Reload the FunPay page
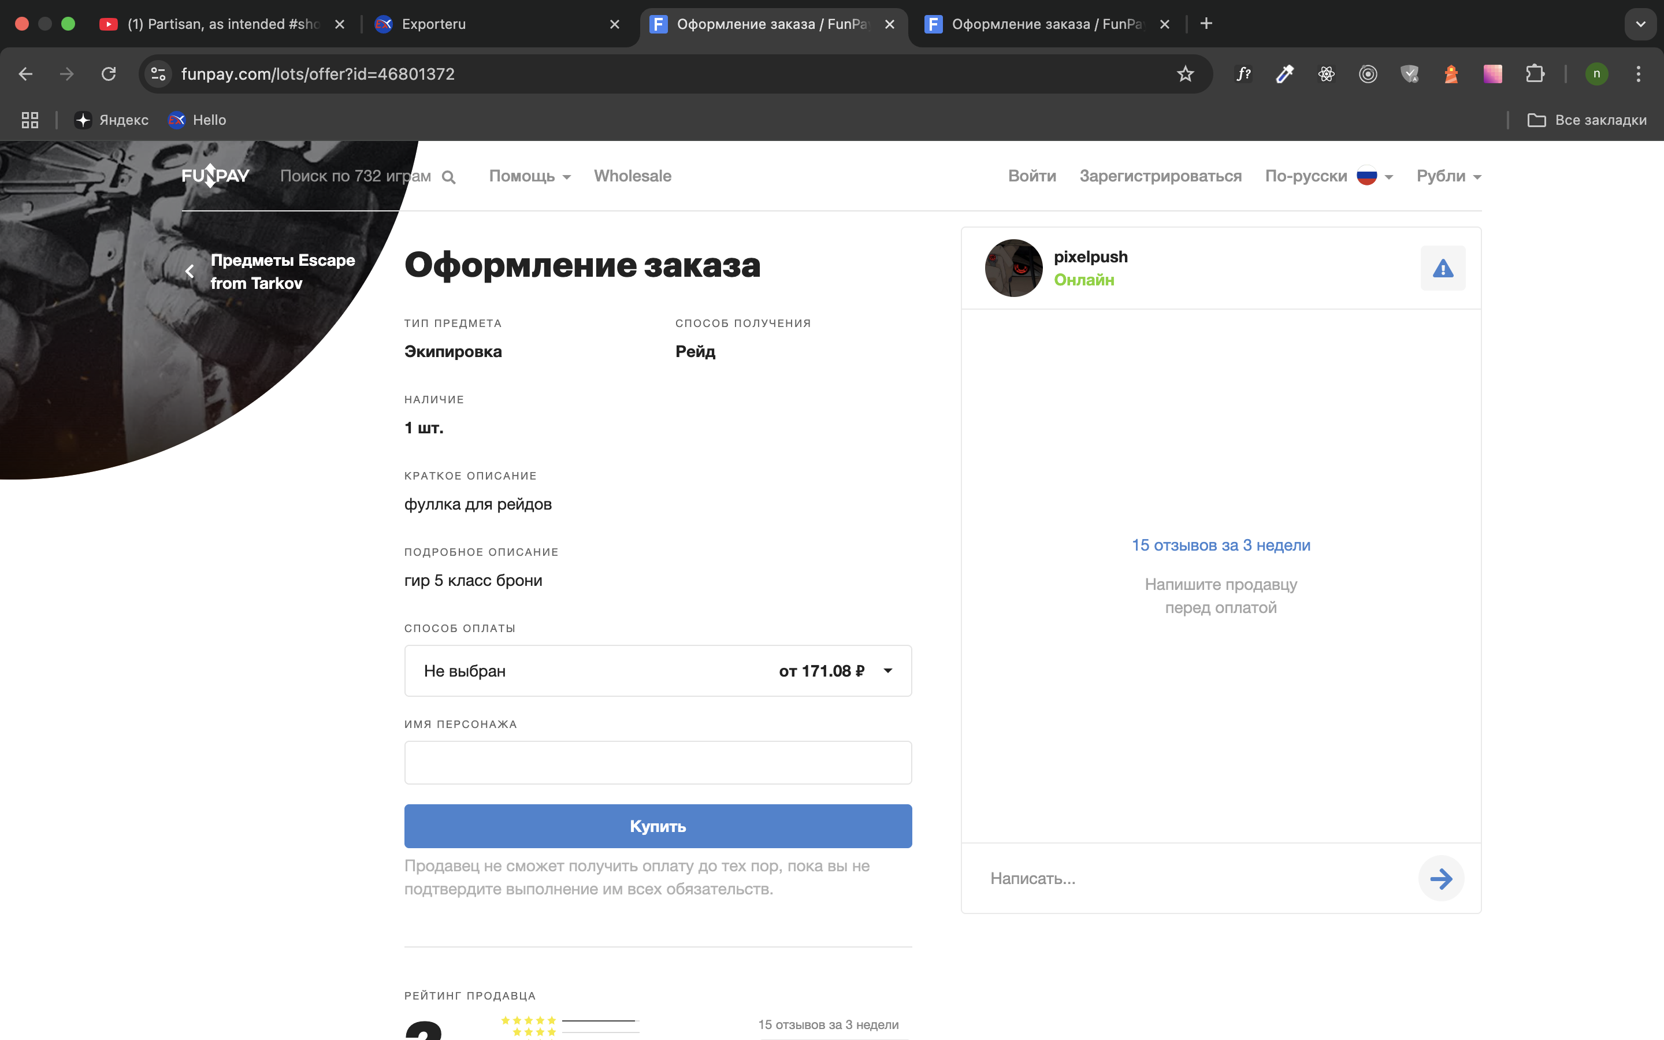 [x=109, y=75]
